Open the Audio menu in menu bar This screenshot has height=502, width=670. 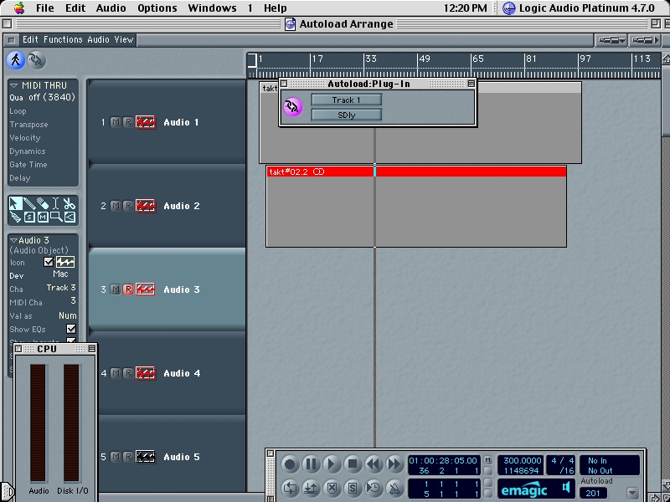pyautogui.click(x=111, y=8)
